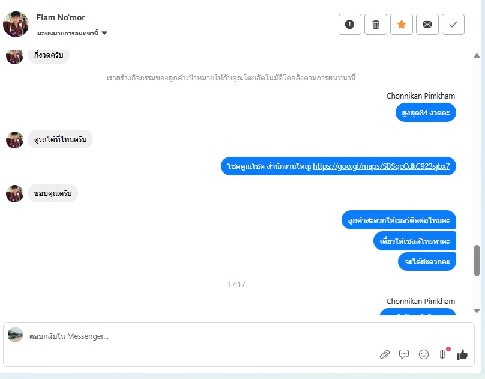Open the goo.gl maps link
This screenshot has height=379, width=485.
pyautogui.click(x=381, y=166)
